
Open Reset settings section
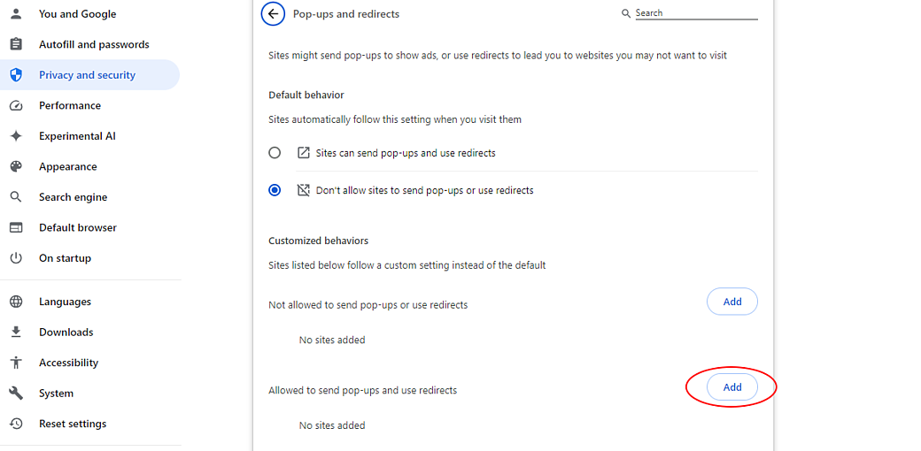click(x=73, y=424)
